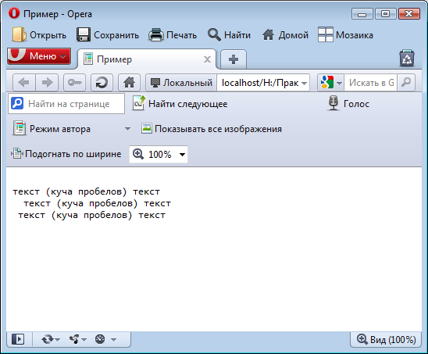Viewport: 428px width, 354px height.
Task: Click the first line of текст on the page
Action: click(x=86, y=191)
